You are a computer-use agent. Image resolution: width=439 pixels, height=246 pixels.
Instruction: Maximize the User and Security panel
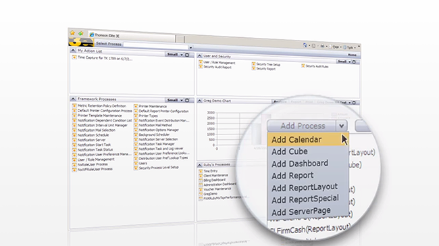coord(354,62)
